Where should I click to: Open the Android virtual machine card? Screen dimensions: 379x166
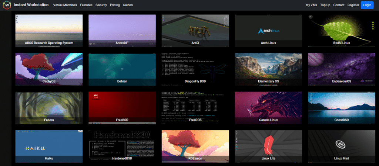click(x=122, y=31)
